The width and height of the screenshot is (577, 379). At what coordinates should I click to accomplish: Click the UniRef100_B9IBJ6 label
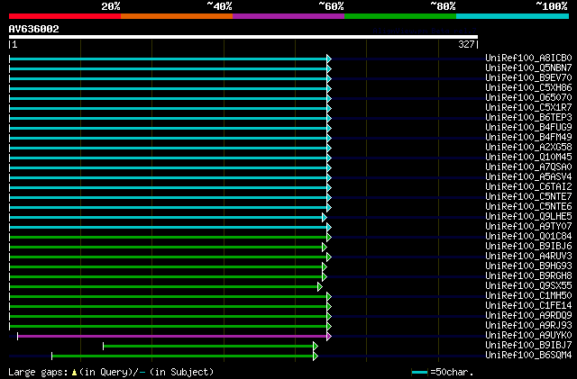point(528,247)
